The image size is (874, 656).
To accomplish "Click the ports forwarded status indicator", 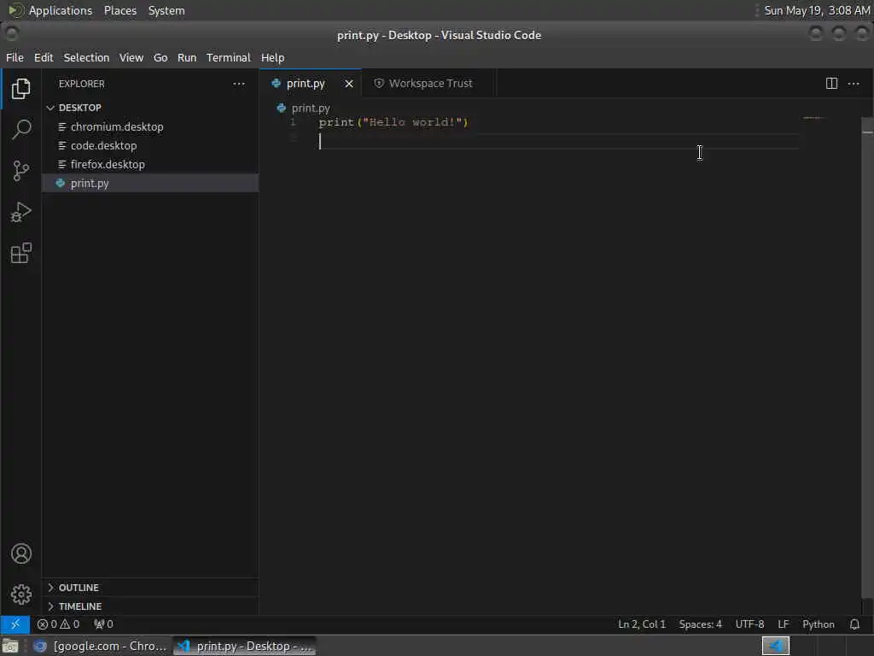I will [x=103, y=624].
